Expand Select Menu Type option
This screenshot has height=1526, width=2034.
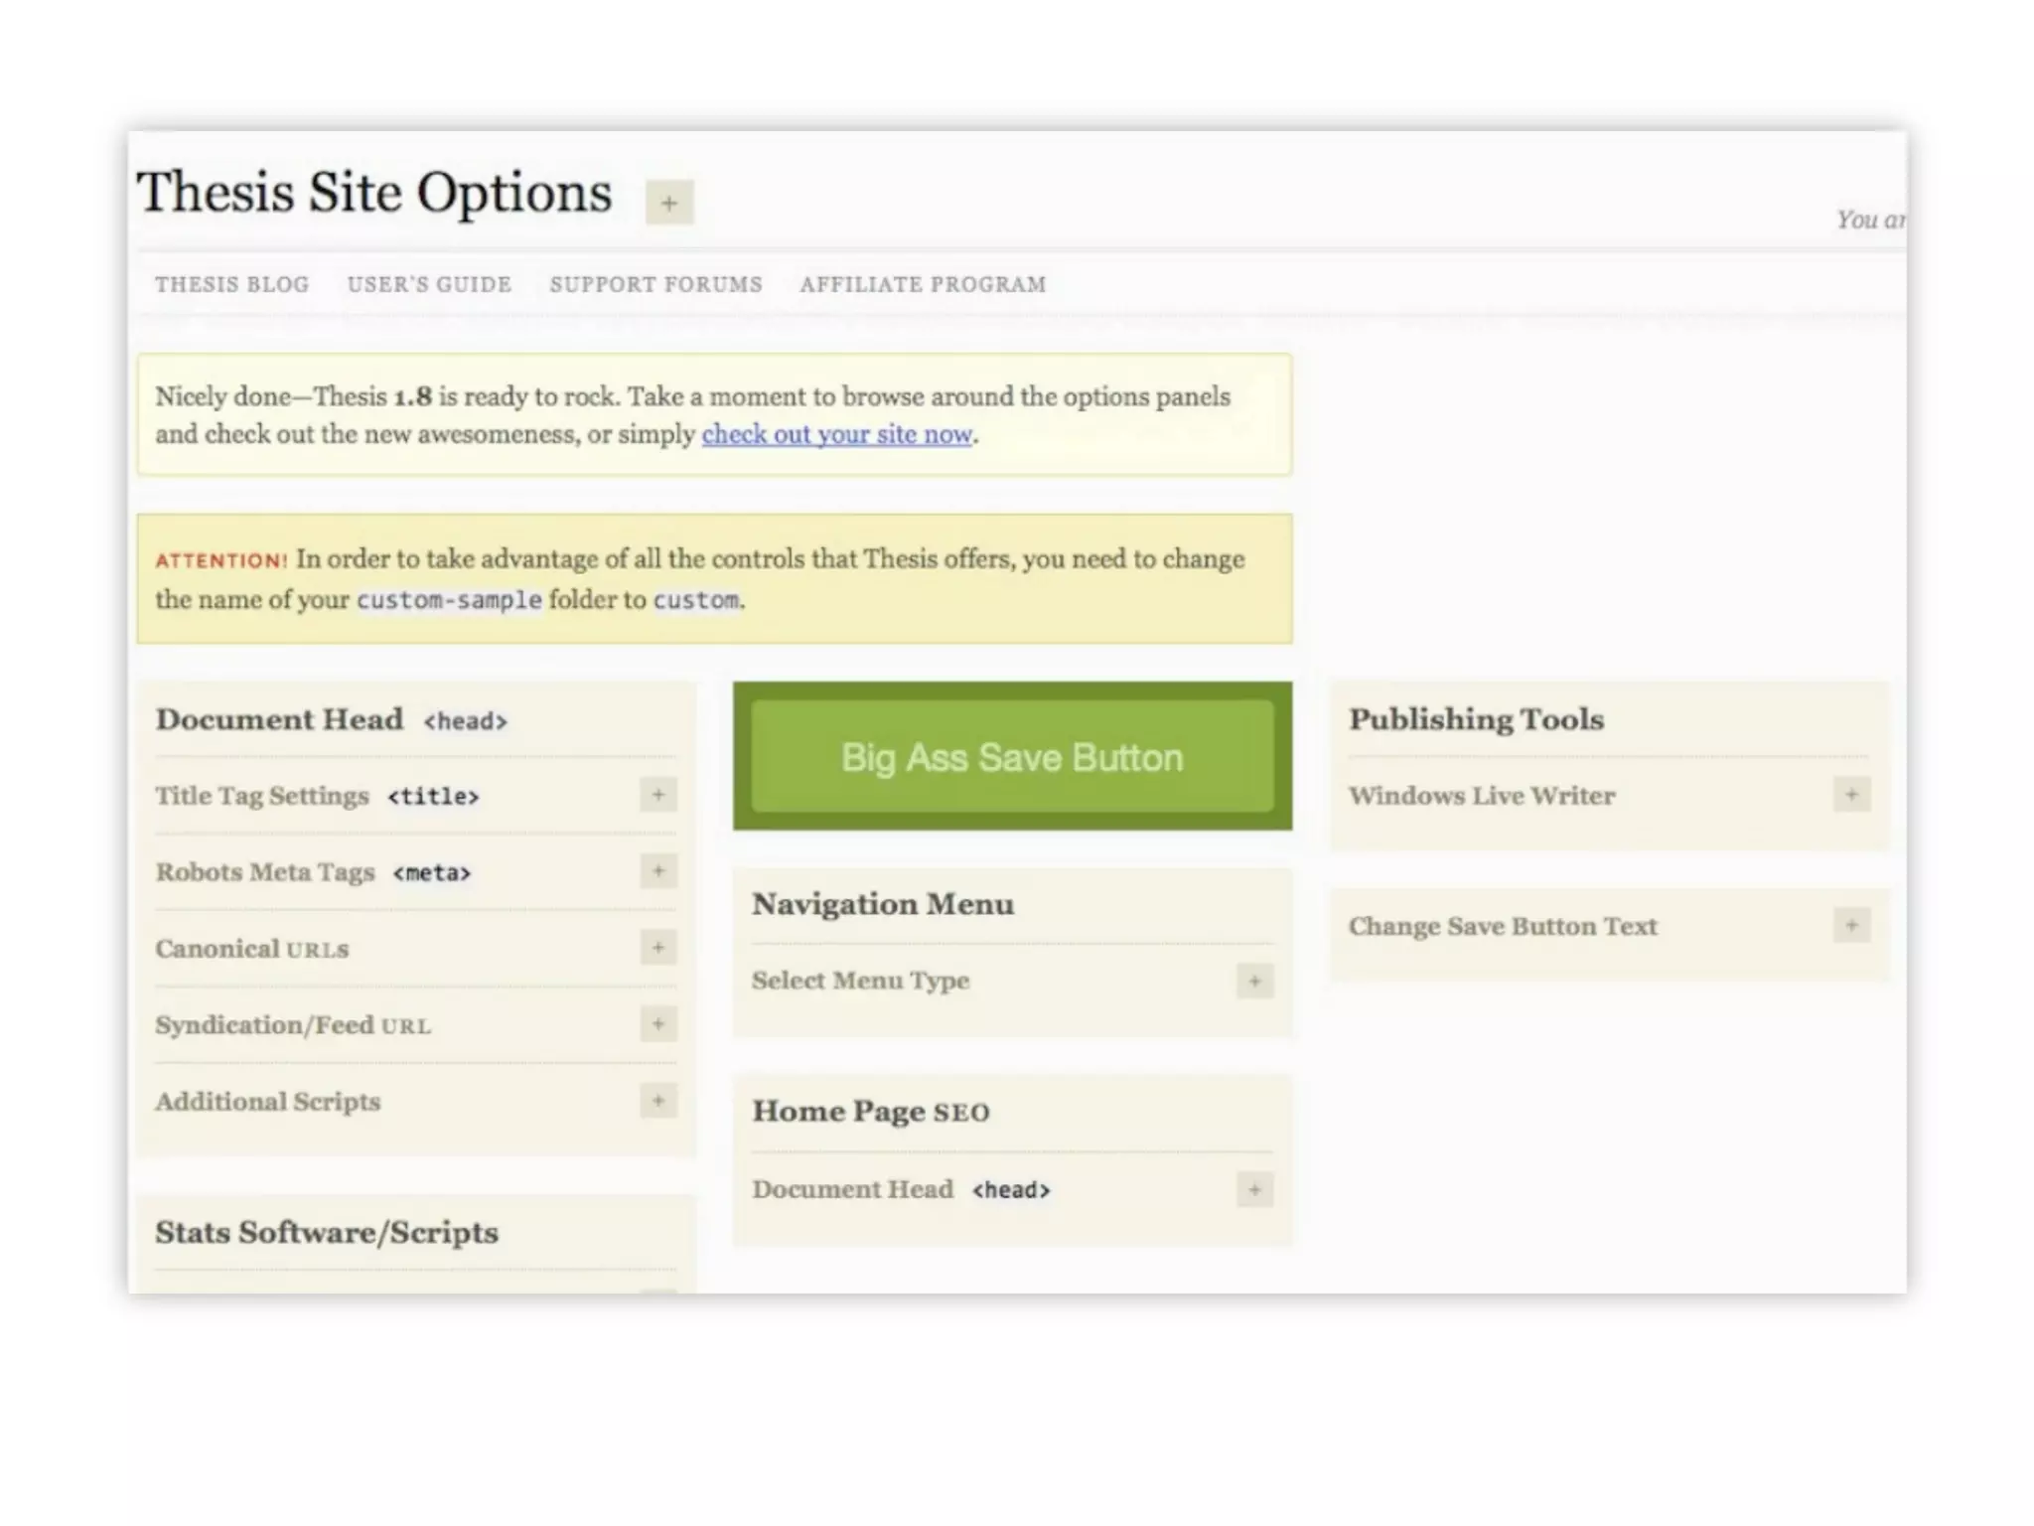pyautogui.click(x=1254, y=982)
